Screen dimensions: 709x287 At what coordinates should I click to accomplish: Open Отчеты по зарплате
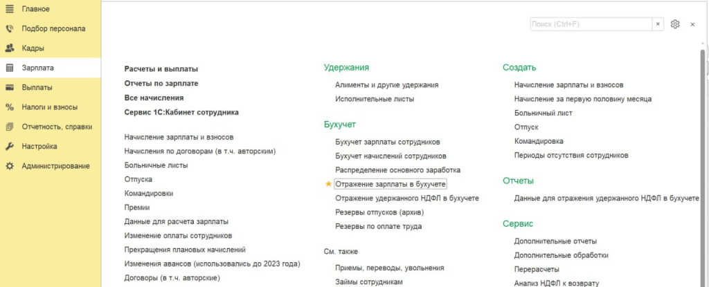click(161, 84)
